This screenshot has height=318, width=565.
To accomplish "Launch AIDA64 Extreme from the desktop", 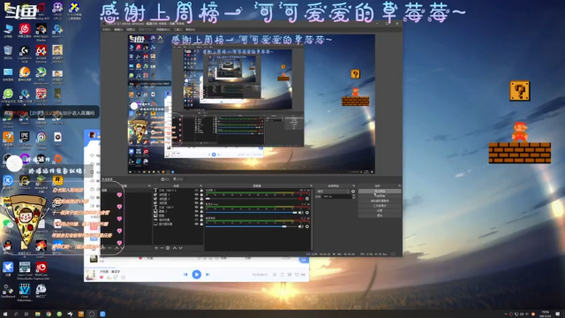I will (41, 53).
